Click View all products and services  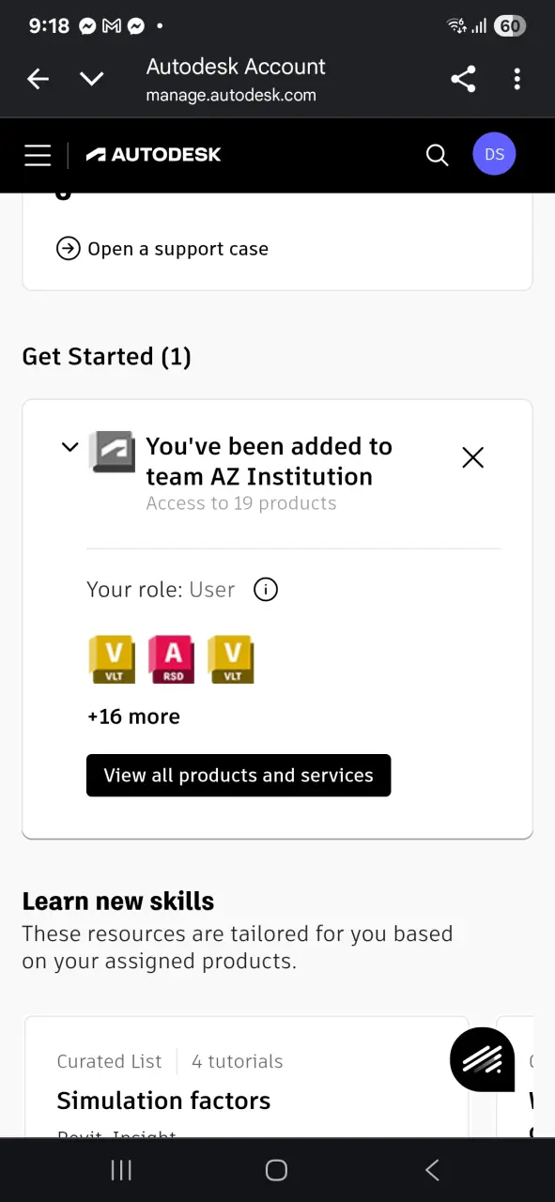(x=239, y=776)
